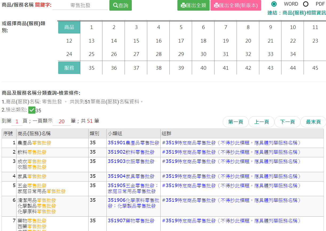
Task: Click the keyword search input field
Action: pos(80,5)
